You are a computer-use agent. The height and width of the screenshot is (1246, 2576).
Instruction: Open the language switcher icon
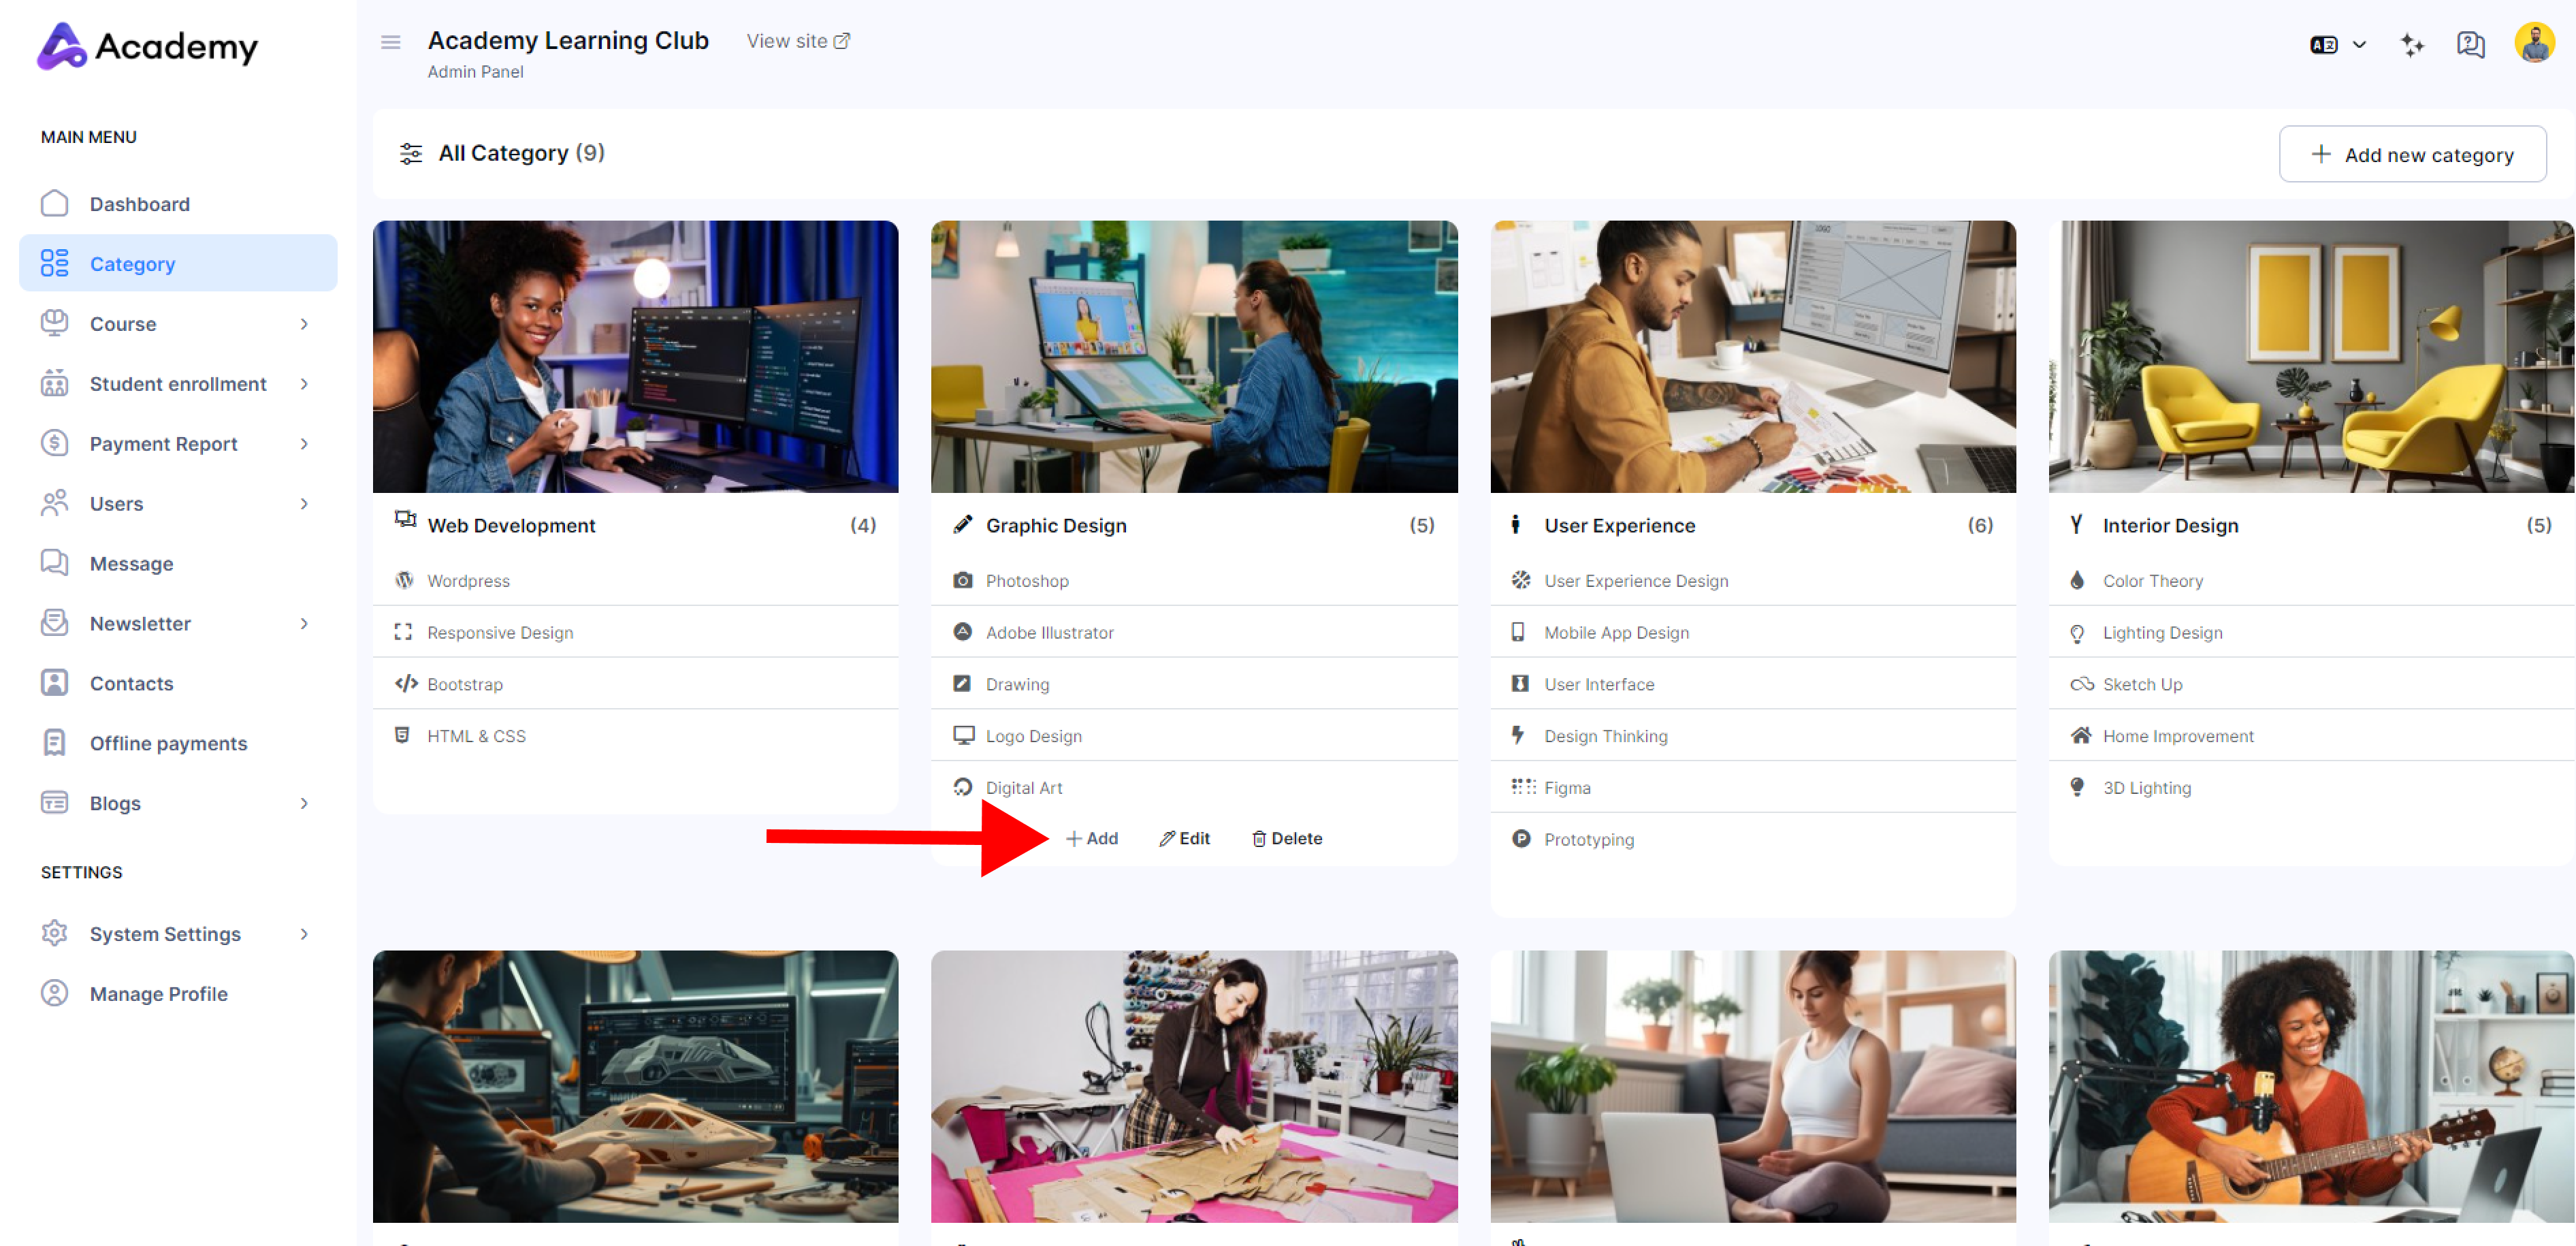pyautogui.click(x=2324, y=44)
